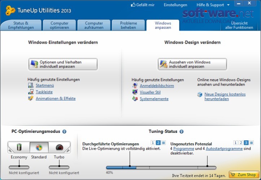Open info icon next to PC-Optimierungsmodus
Image resolution: width=261 pixels, height=180 pixels.
[64, 131]
